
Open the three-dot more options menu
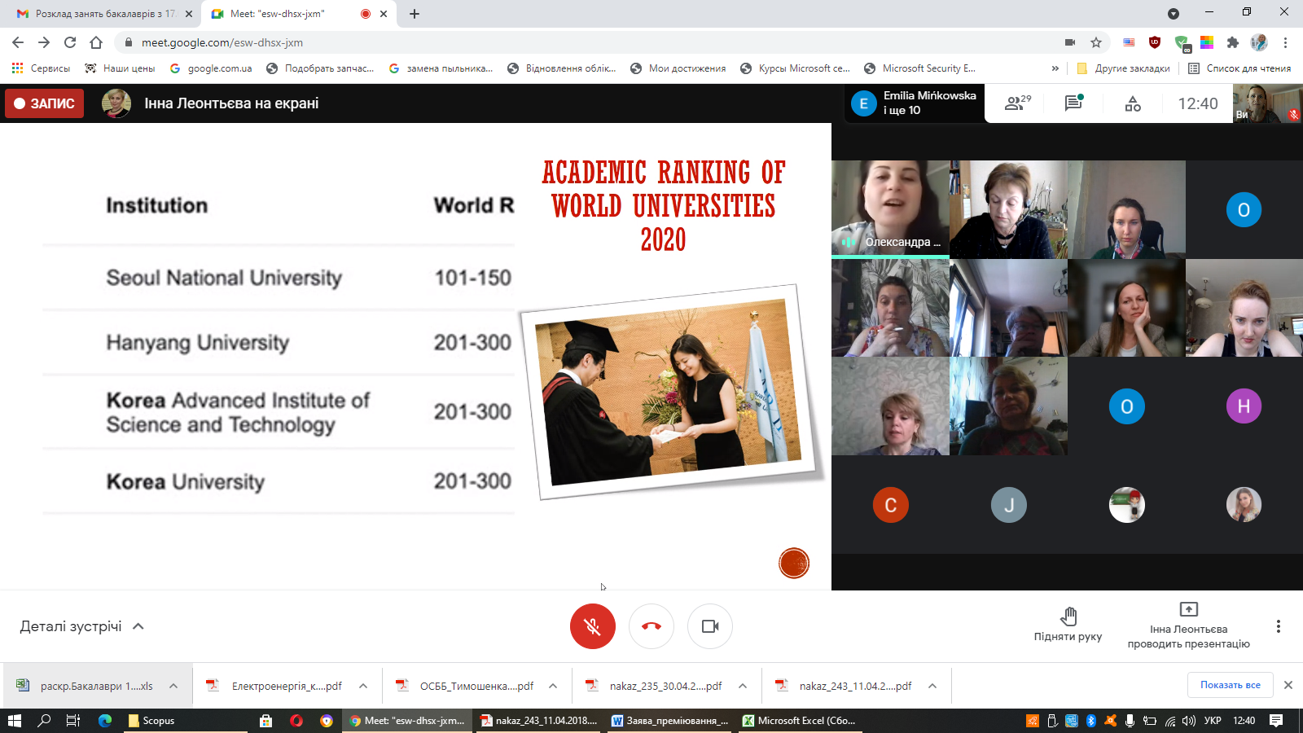(1278, 626)
